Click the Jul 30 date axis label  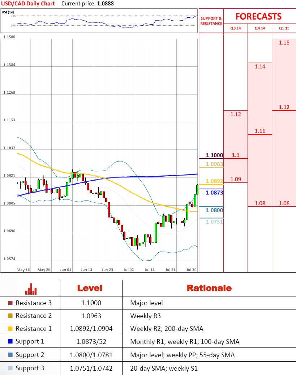pos(192,270)
